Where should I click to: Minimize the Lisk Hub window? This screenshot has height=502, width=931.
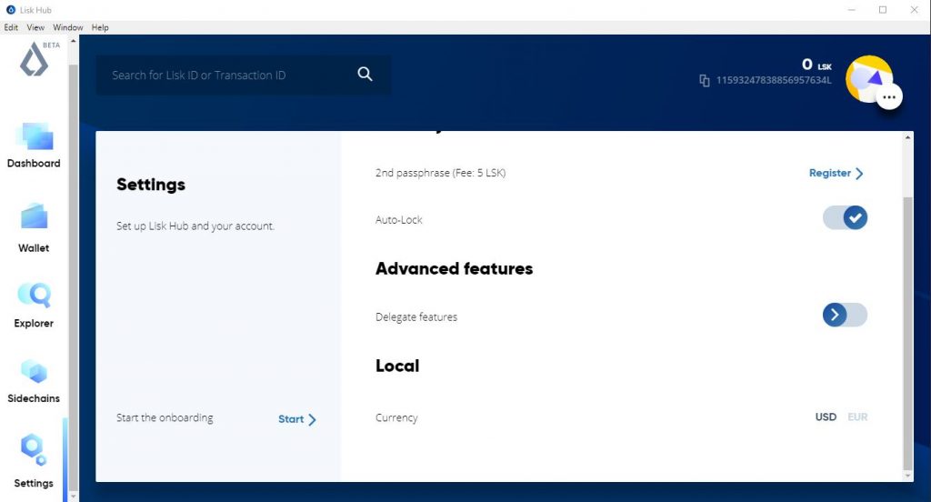click(x=851, y=9)
